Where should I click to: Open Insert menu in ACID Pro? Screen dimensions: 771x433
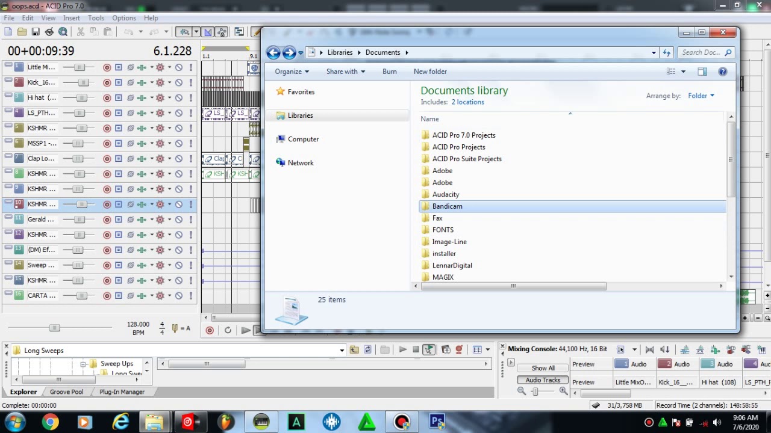point(71,18)
